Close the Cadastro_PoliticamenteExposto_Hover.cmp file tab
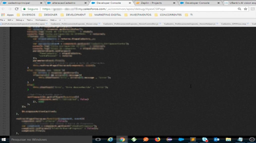Screen dimensions: 256x143 point(99,24)
